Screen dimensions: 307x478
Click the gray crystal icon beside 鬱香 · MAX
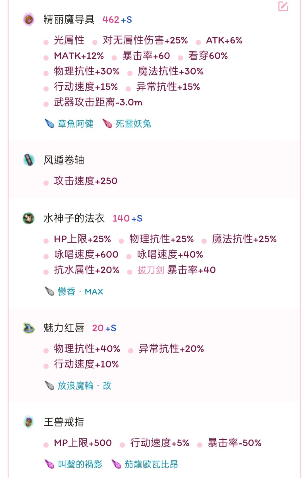pyautogui.click(x=49, y=291)
